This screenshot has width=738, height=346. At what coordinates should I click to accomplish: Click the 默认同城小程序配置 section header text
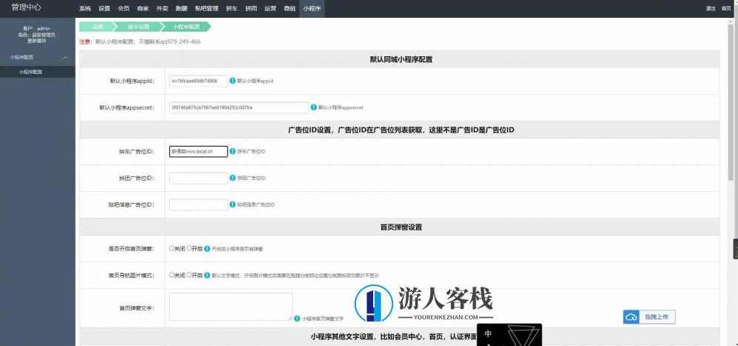click(401, 60)
